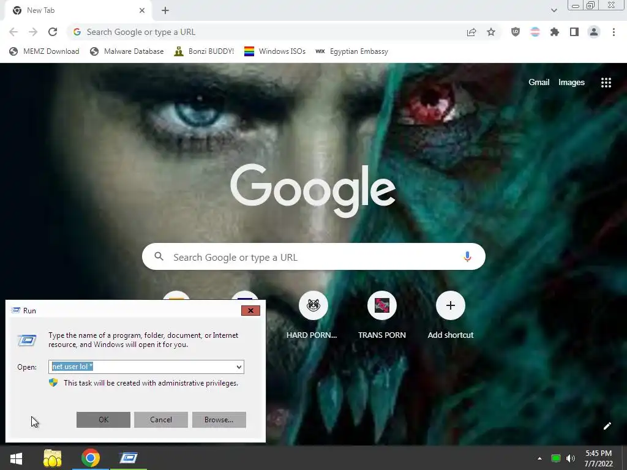Click the Open text field in Run dialog

(146, 367)
